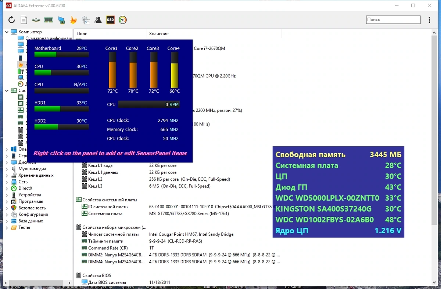Click the CPU chip toolbar icon
The width and height of the screenshot is (441, 289).
tap(36, 20)
